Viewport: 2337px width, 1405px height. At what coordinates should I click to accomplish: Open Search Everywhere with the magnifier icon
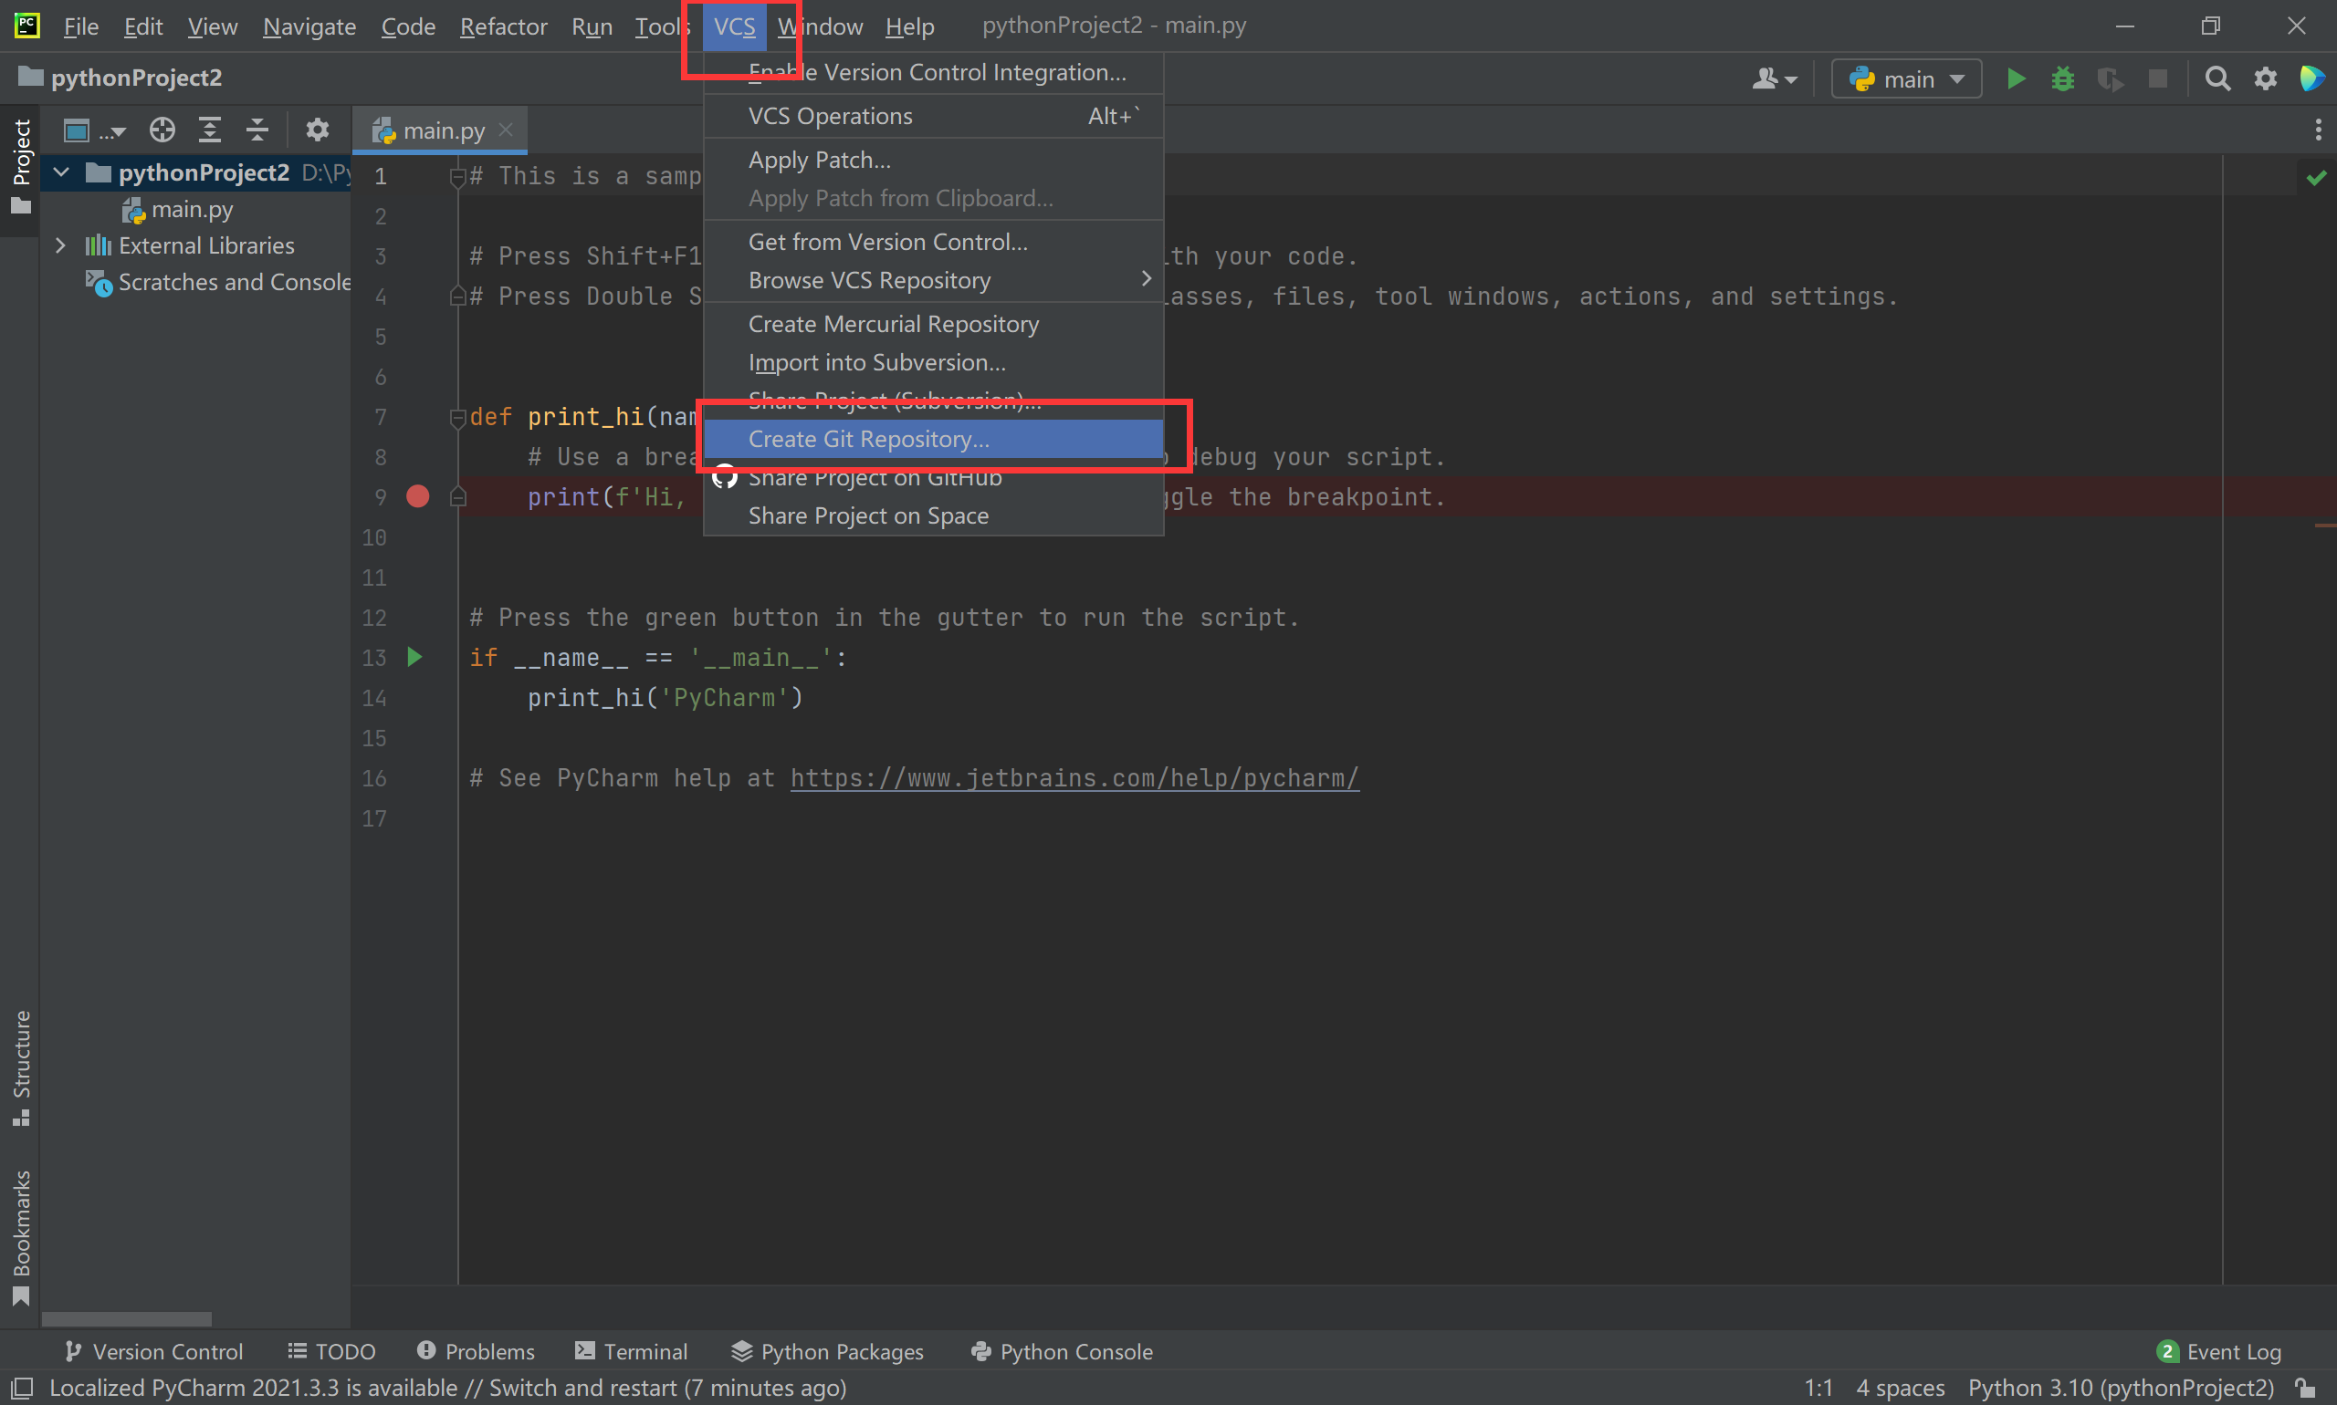(x=2217, y=78)
